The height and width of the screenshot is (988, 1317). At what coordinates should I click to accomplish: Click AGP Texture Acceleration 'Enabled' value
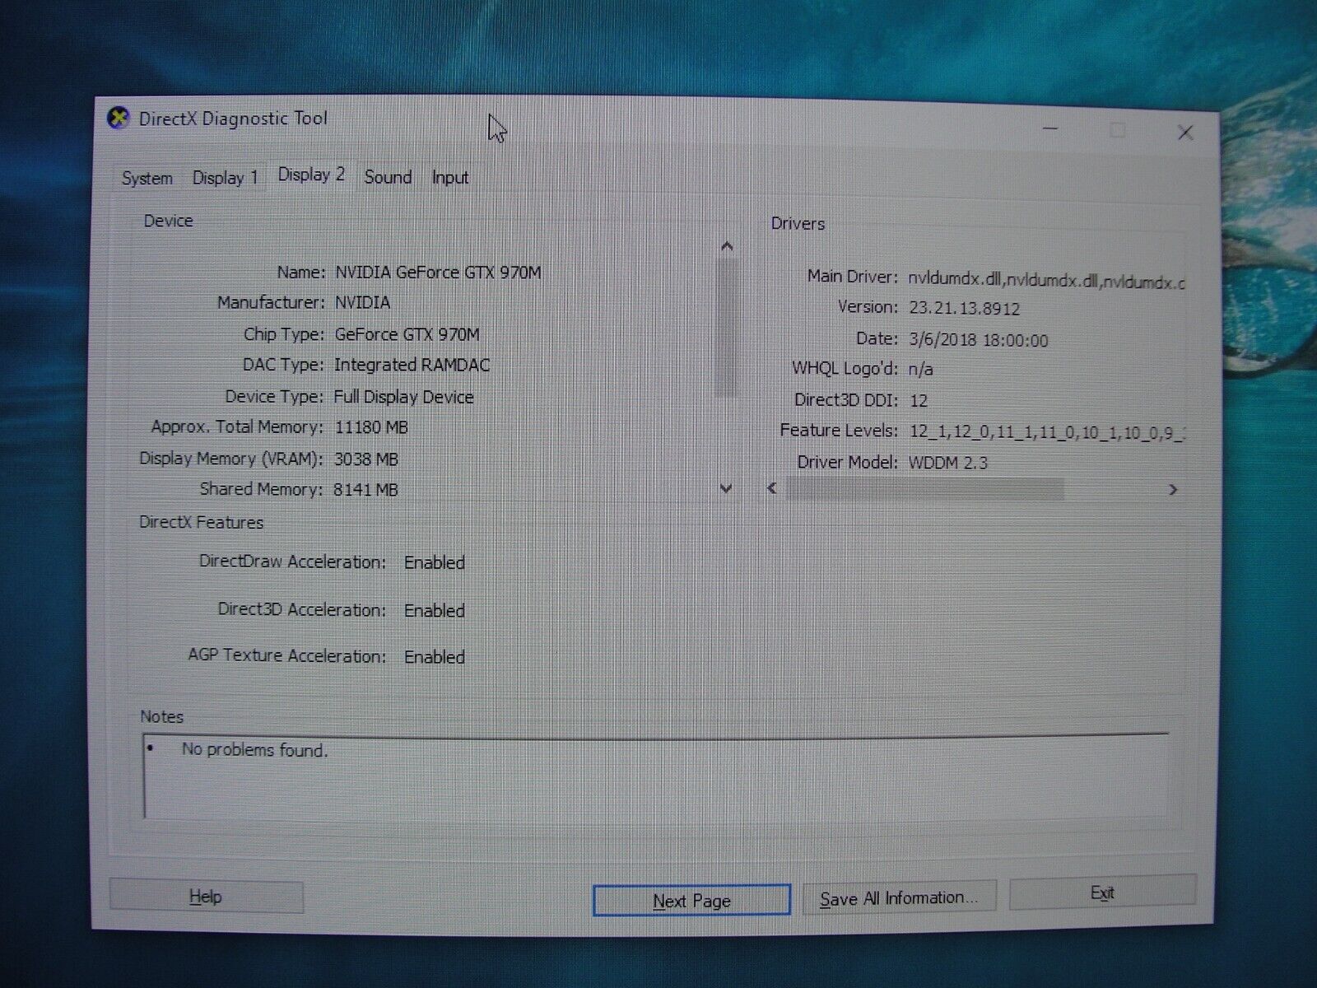click(435, 657)
